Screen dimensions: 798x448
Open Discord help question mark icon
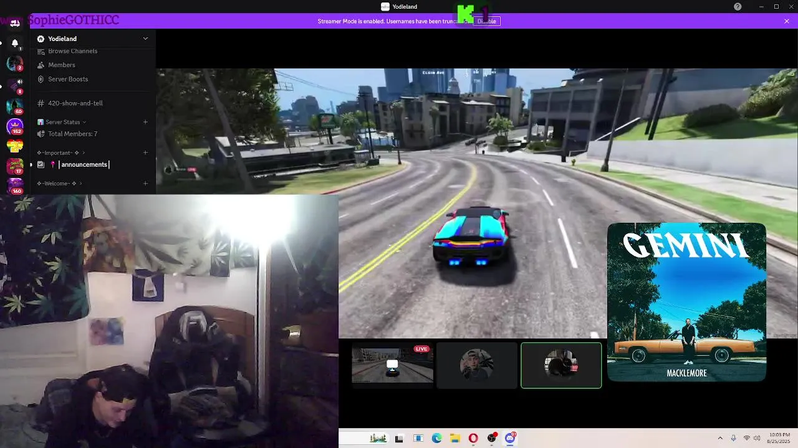738,6
